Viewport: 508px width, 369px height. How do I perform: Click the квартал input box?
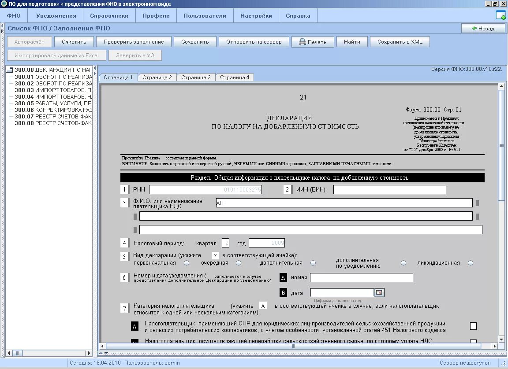pos(225,243)
